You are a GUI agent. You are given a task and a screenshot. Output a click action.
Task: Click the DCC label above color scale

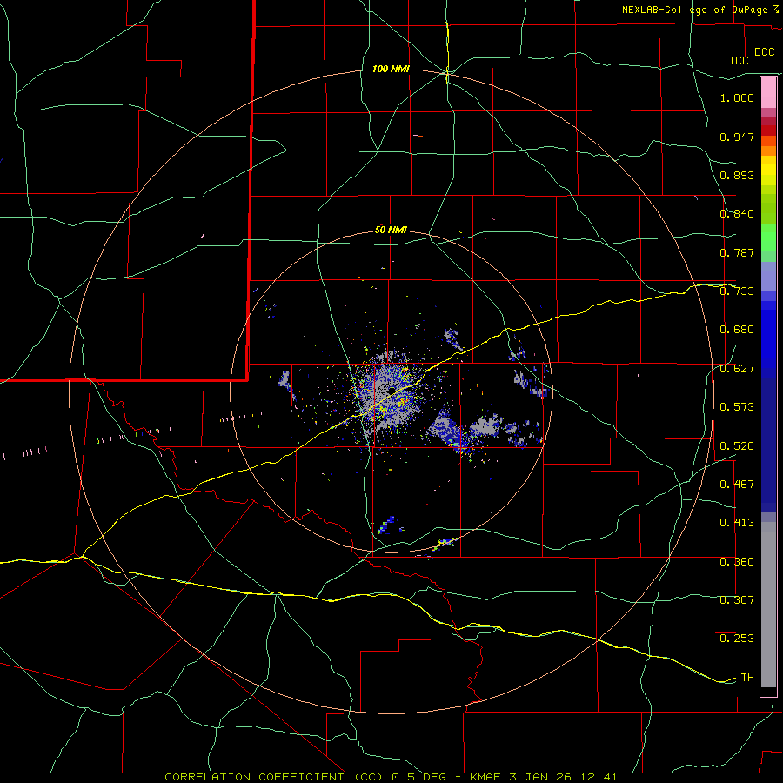(764, 52)
